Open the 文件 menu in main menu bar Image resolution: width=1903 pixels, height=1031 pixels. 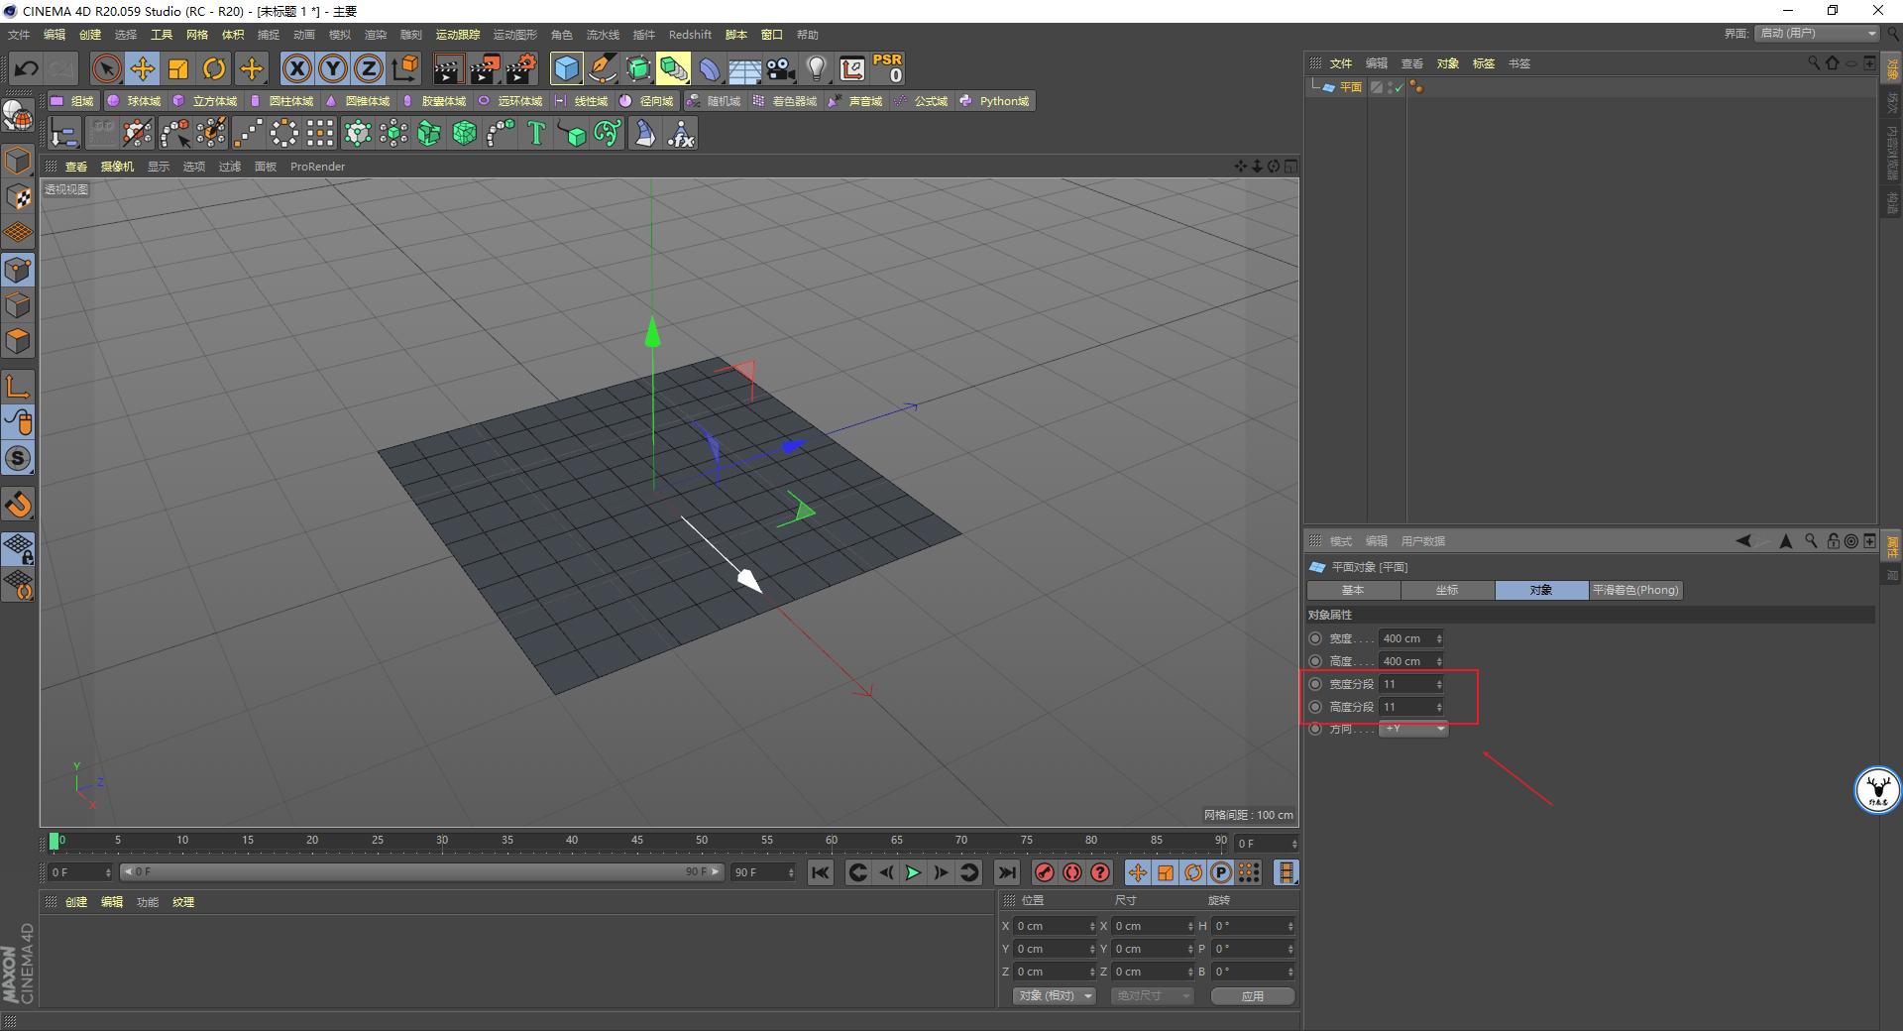coord(19,35)
